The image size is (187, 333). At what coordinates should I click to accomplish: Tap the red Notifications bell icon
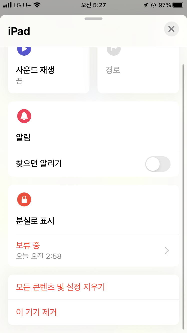tap(24, 116)
